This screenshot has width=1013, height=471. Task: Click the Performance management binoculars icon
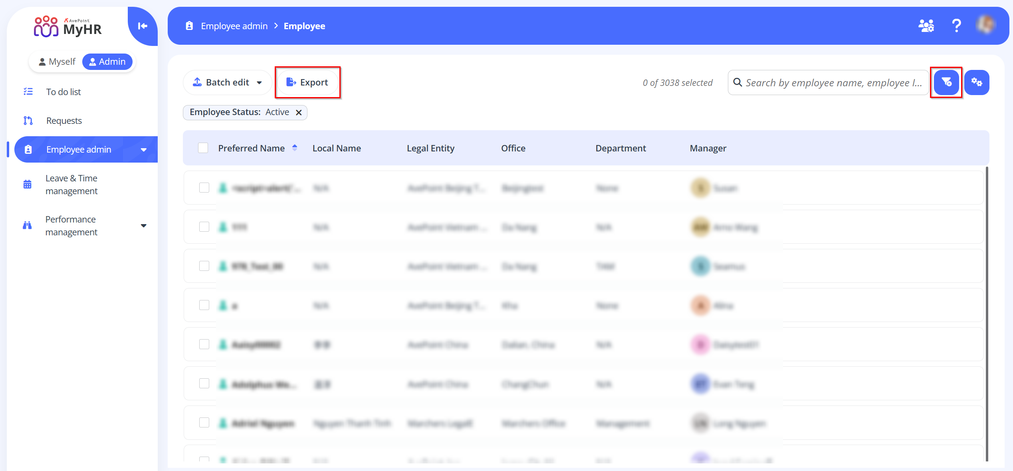(x=27, y=225)
